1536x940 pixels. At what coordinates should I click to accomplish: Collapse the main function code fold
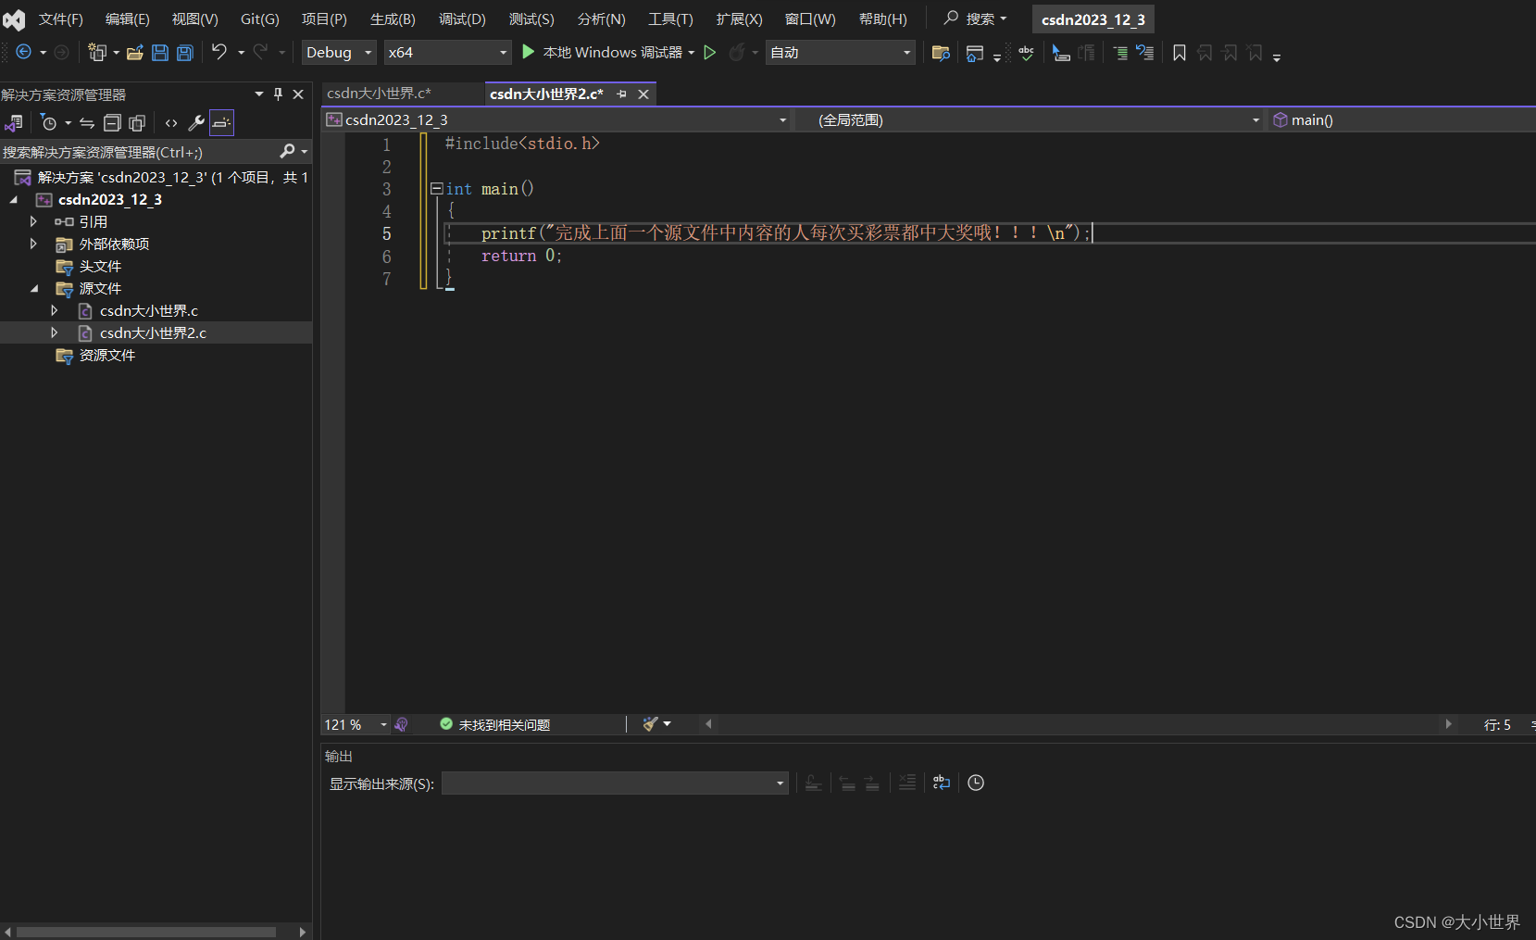coord(436,189)
